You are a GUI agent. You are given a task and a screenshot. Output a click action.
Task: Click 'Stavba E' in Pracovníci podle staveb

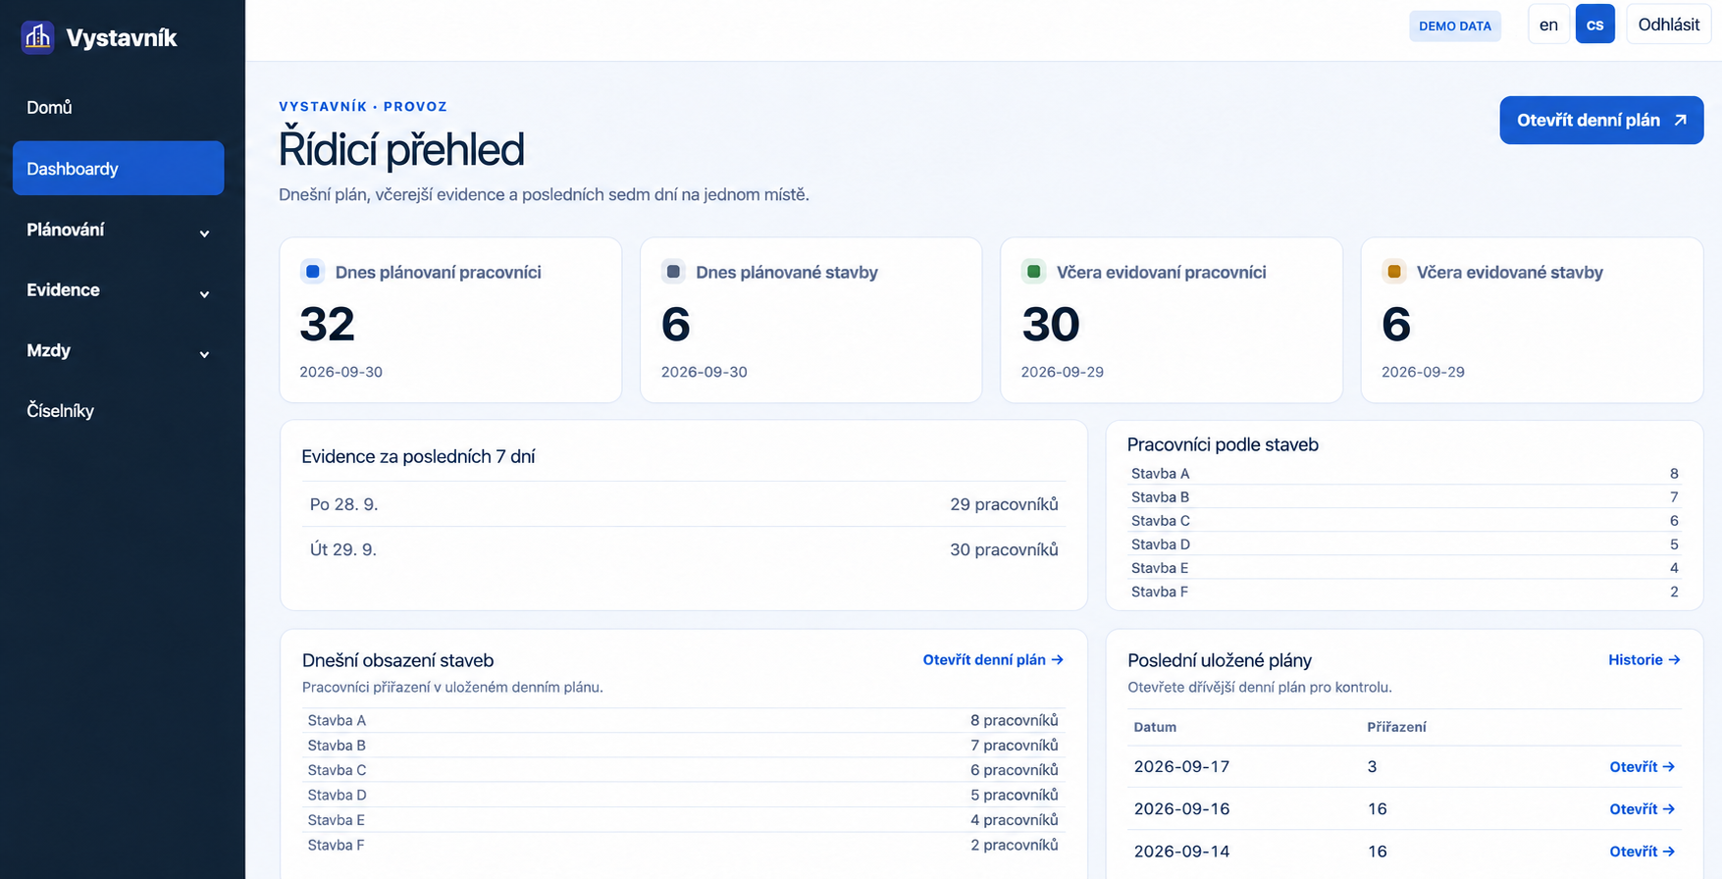click(1160, 568)
